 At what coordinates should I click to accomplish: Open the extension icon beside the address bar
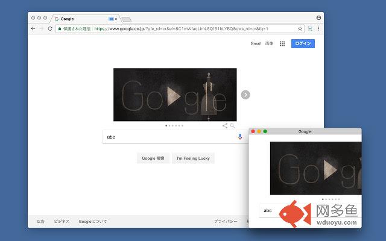[310, 29]
